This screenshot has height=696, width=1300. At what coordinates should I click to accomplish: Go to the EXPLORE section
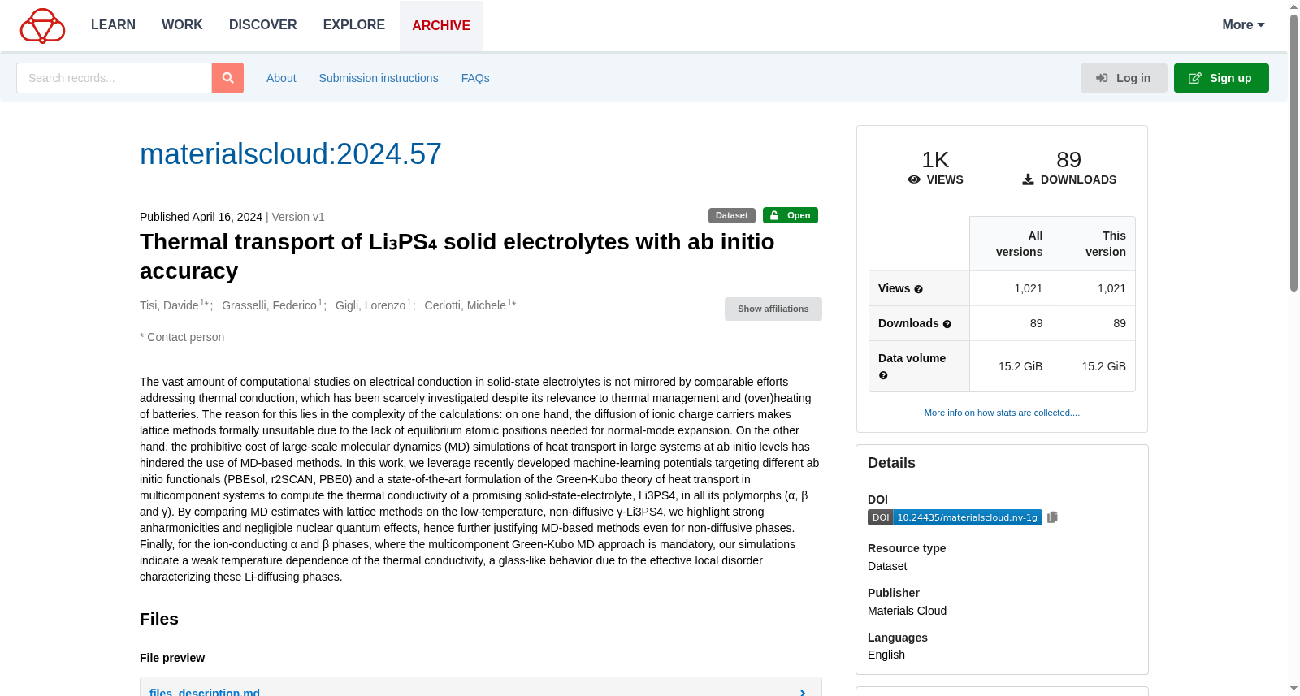pyautogui.click(x=354, y=25)
